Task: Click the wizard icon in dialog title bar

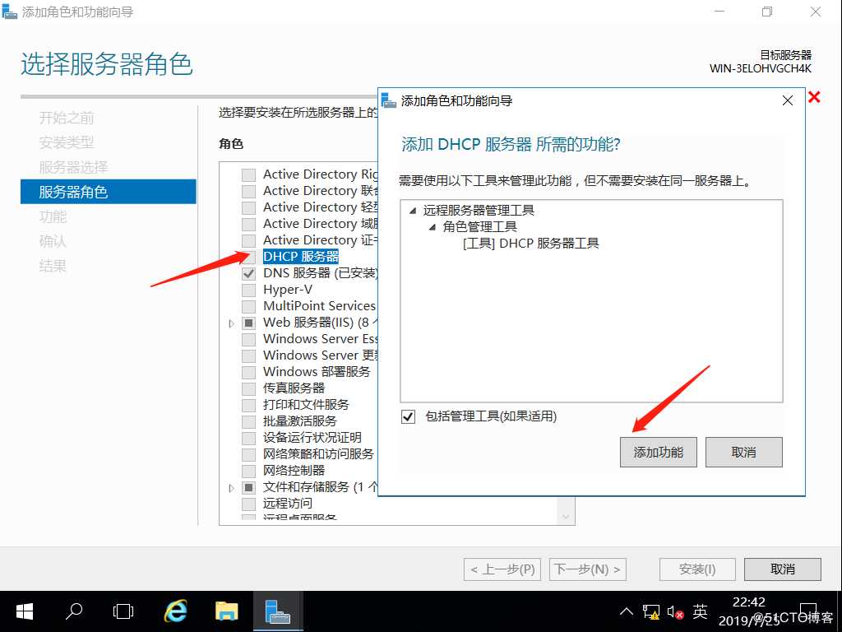Action: [388, 100]
